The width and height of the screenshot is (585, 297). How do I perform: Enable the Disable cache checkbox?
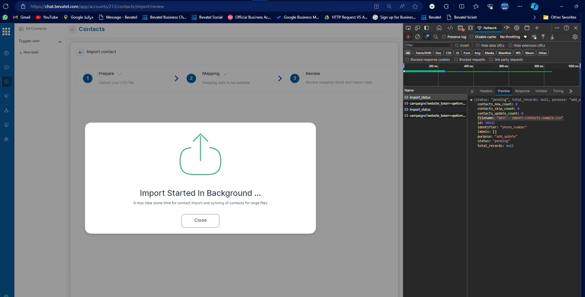pos(471,37)
